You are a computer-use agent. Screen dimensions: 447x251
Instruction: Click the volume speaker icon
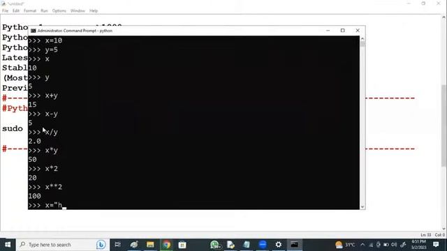pos(394,245)
